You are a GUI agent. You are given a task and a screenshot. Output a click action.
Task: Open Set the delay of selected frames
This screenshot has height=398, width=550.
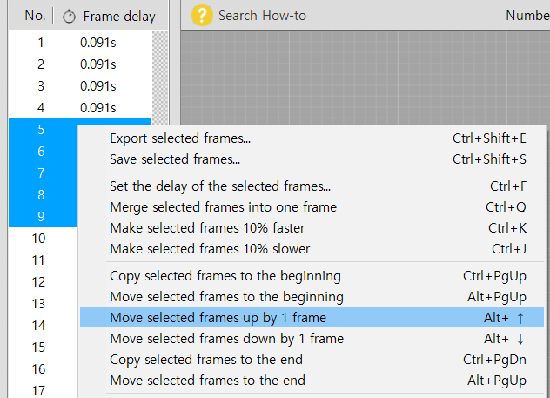[x=220, y=186]
